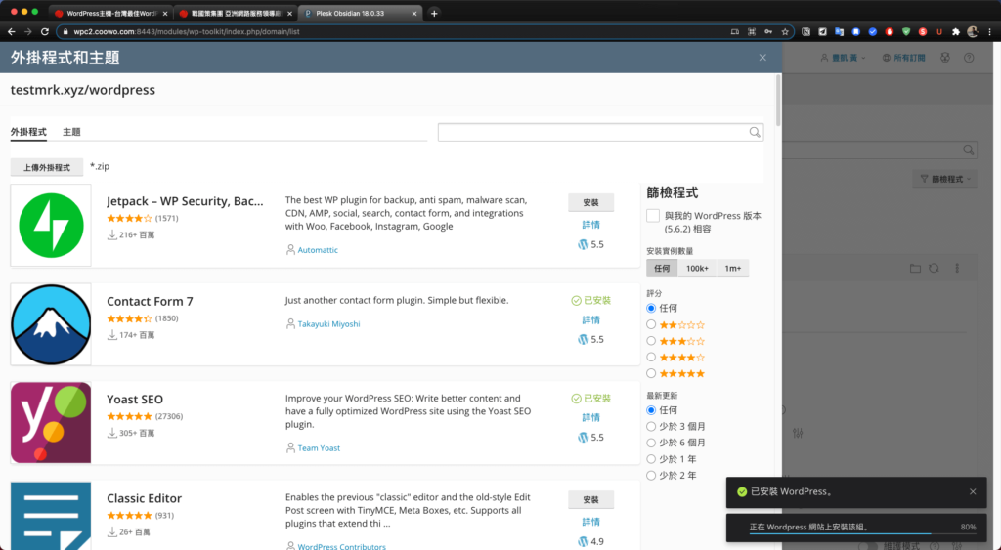Click the background page search magnifier icon

(x=969, y=149)
